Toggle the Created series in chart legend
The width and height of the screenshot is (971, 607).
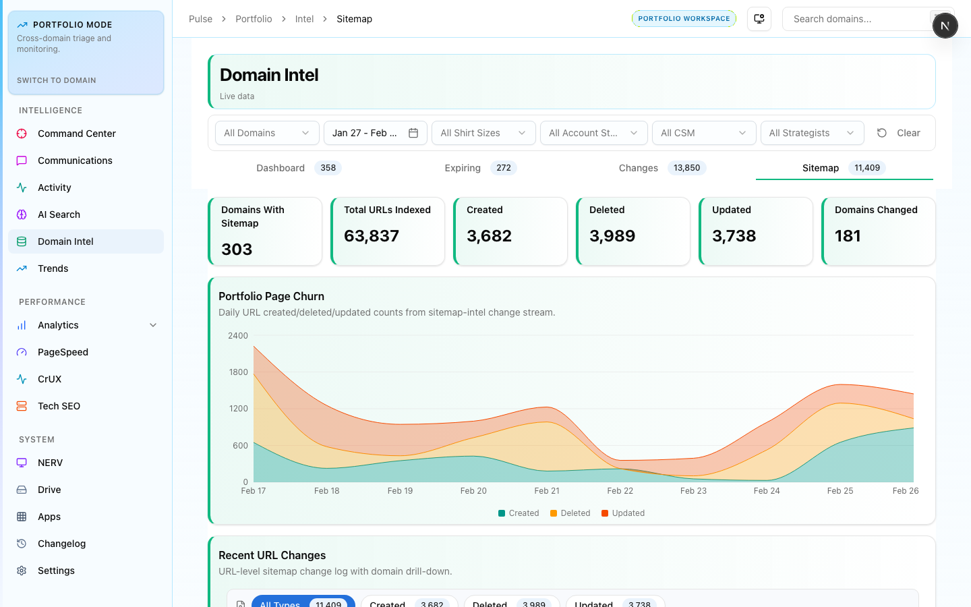[518, 513]
